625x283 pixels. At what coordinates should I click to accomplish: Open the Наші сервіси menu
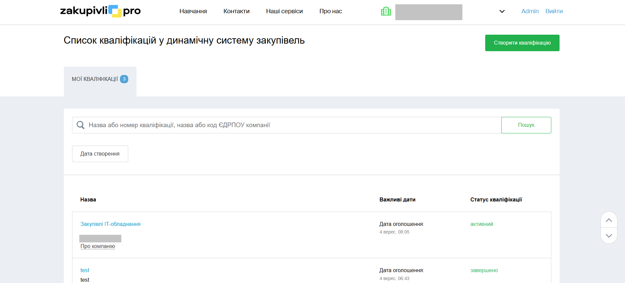(x=284, y=11)
